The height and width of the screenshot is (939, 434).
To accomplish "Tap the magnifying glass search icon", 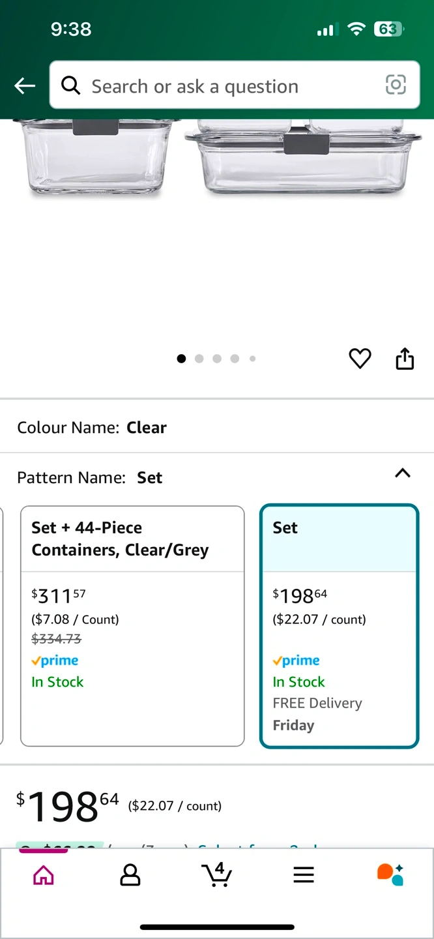I will click(x=70, y=85).
